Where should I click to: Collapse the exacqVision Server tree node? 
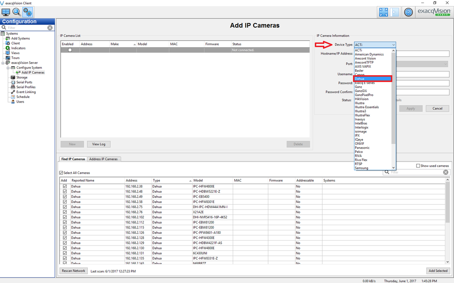click(3, 63)
